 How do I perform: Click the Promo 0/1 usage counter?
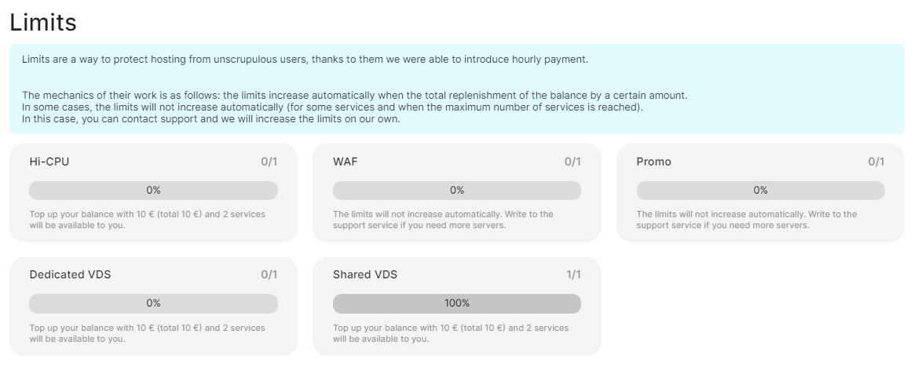(x=876, y=162)
